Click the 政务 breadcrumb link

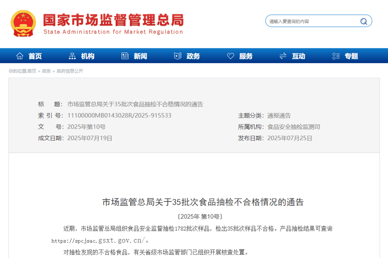[x=46, y=71]
